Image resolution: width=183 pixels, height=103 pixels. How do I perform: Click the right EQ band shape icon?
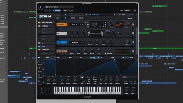point(102,33)
